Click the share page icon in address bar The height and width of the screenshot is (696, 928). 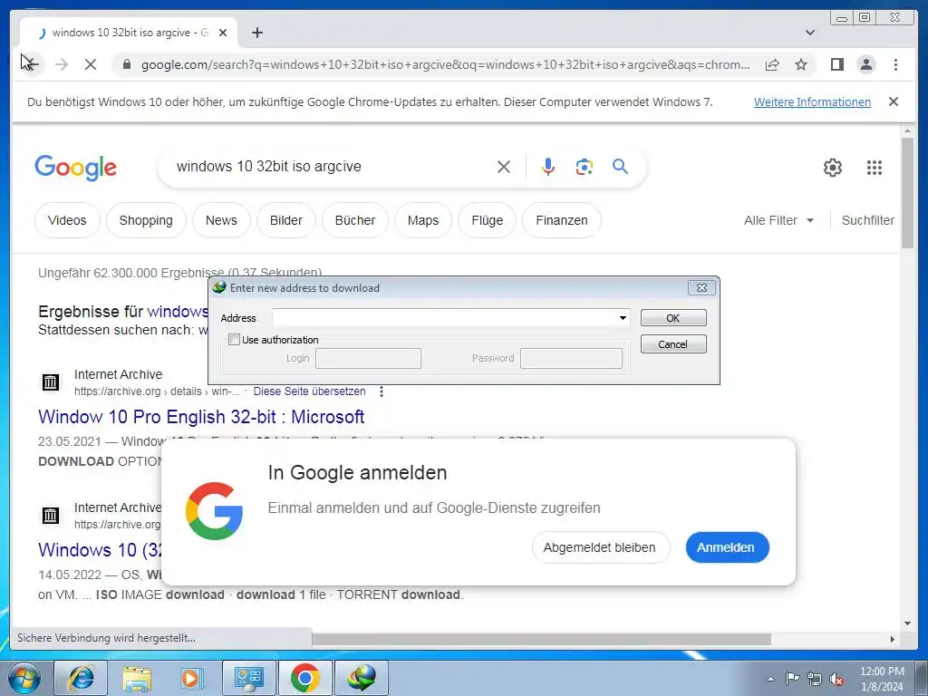[772, 64]
